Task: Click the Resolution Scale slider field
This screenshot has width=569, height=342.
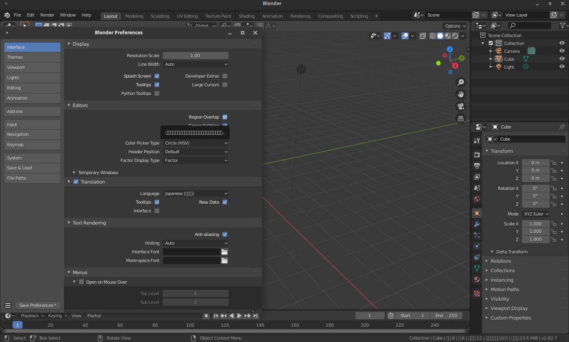Action: click(x=195, y=56)
